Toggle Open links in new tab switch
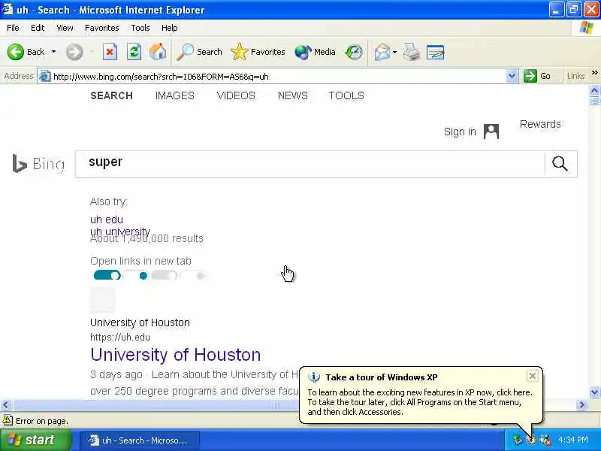The image size is (601, 451). 107,275
